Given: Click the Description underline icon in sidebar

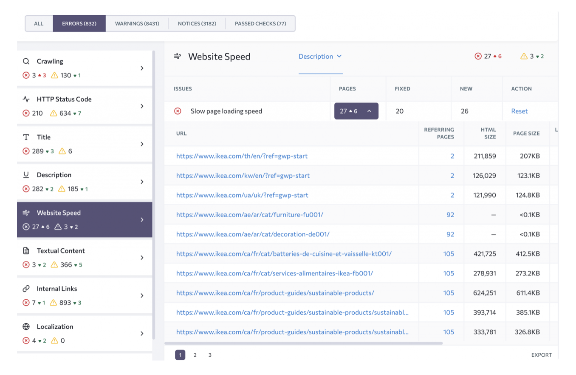Looking at the screenshot, I should pyautogui.click(x=26, y=175).
